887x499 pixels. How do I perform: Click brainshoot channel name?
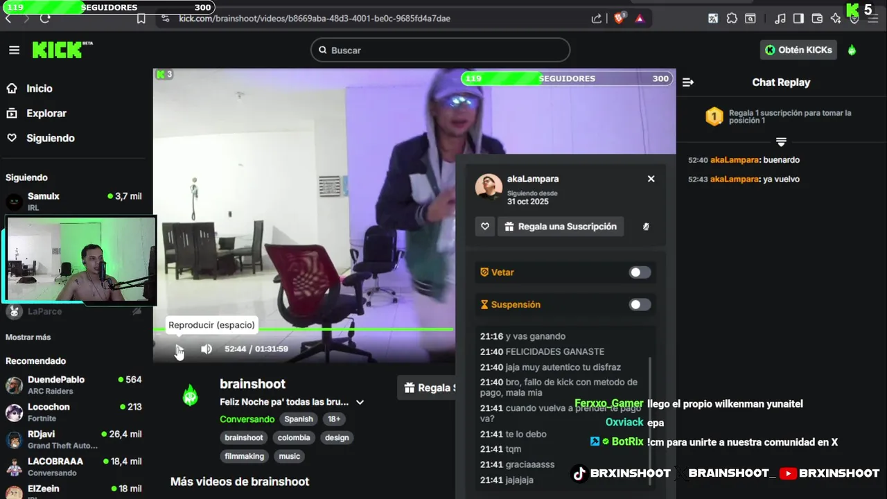(x=252, y=384)
